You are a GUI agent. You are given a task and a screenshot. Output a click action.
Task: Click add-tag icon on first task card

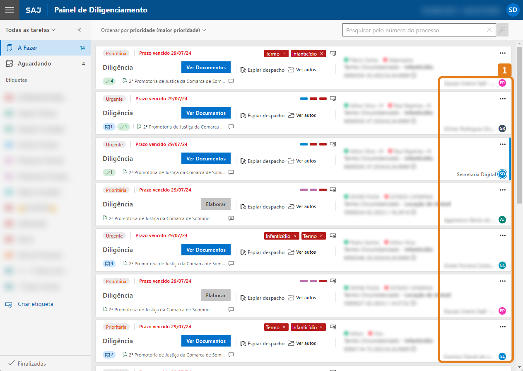click(x=333, y=53)
